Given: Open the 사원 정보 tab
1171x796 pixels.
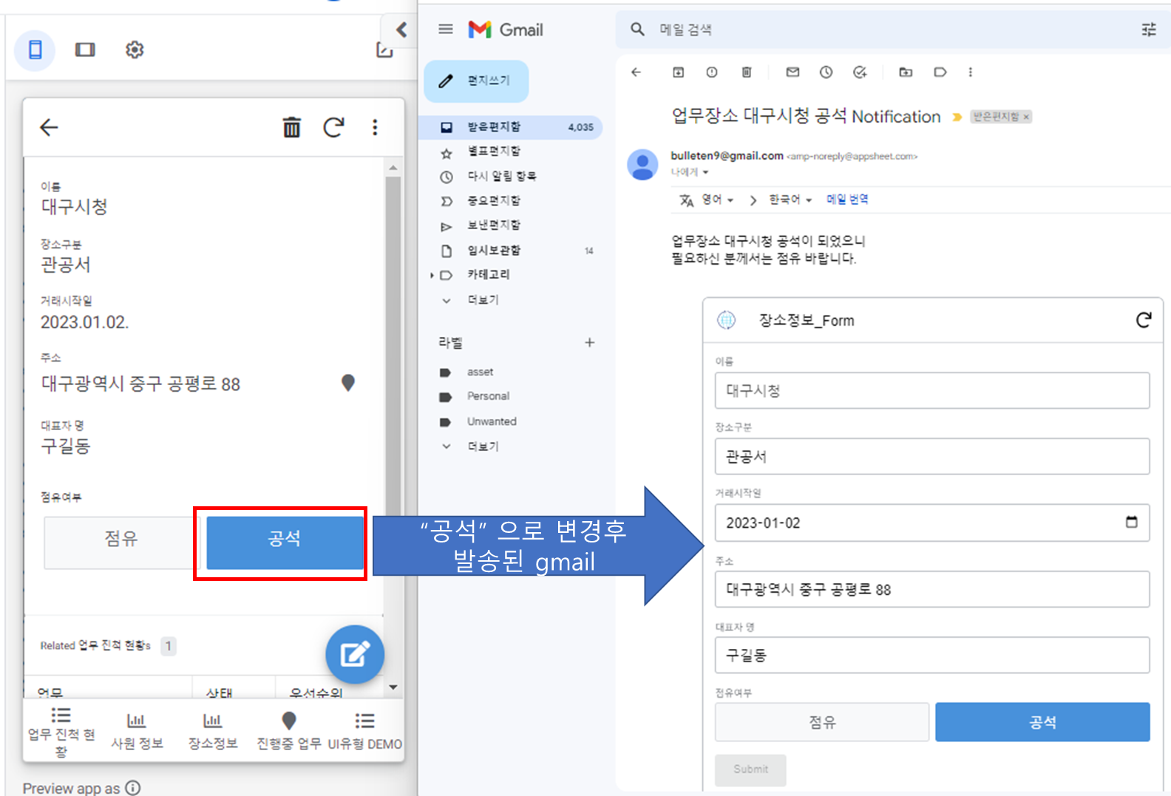Looking at the screenshot, I should coord(137,732).
